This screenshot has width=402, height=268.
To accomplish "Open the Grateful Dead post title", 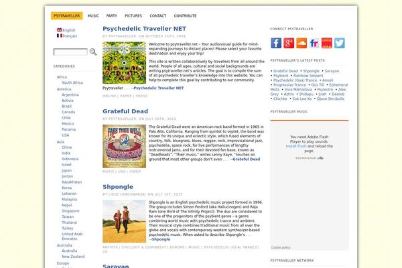I will pos(125,111).
